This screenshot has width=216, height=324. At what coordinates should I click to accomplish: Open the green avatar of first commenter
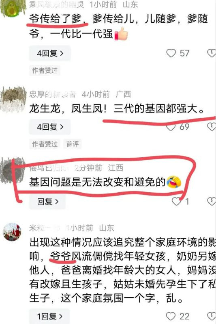click(x=13, y=8)
